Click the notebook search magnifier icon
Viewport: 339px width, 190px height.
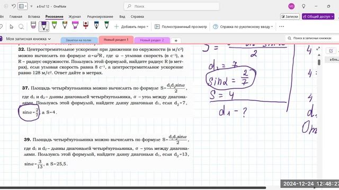[x=289, y=38]
